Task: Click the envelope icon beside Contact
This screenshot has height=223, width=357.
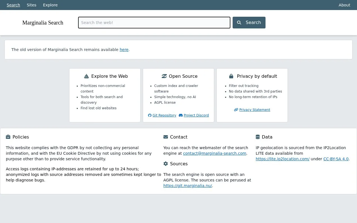Action: (166, 137)
